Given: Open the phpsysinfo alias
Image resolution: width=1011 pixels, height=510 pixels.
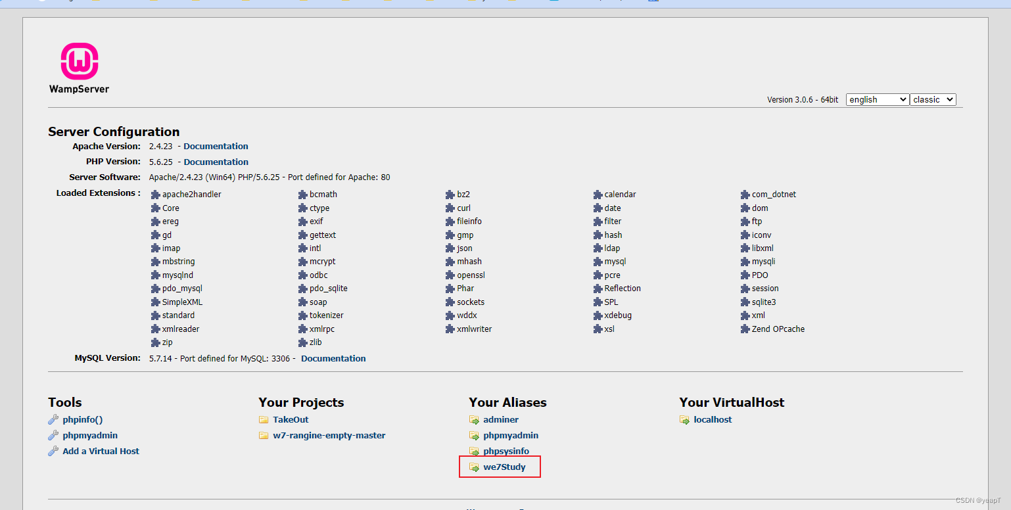Looking at the screenshot, I should pyautogui.click(x=506, y=451).
